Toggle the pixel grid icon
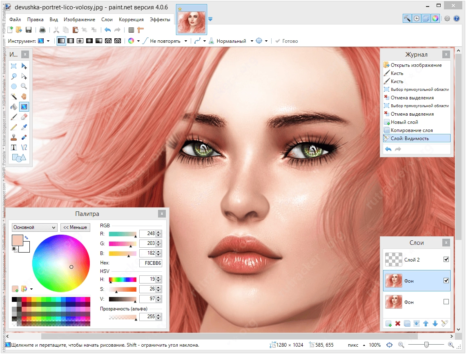 [x=131, y=30]
